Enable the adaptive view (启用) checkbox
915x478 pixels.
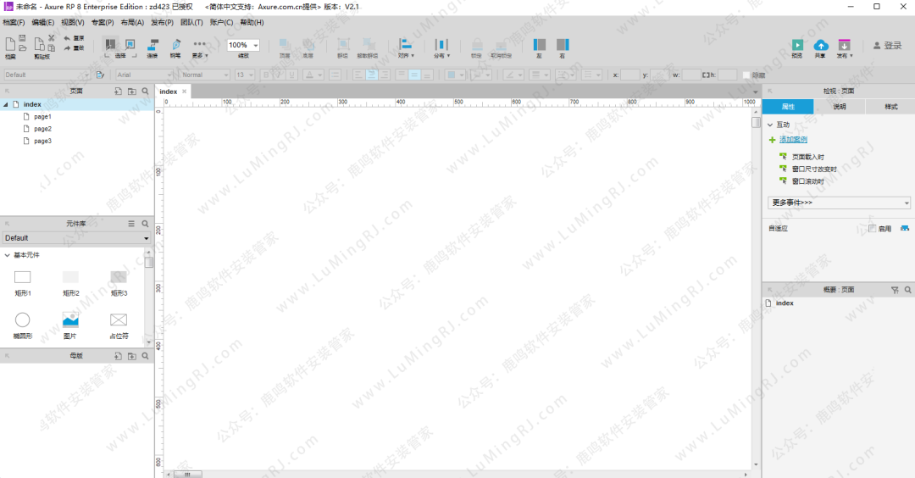(x=873, y=229)
